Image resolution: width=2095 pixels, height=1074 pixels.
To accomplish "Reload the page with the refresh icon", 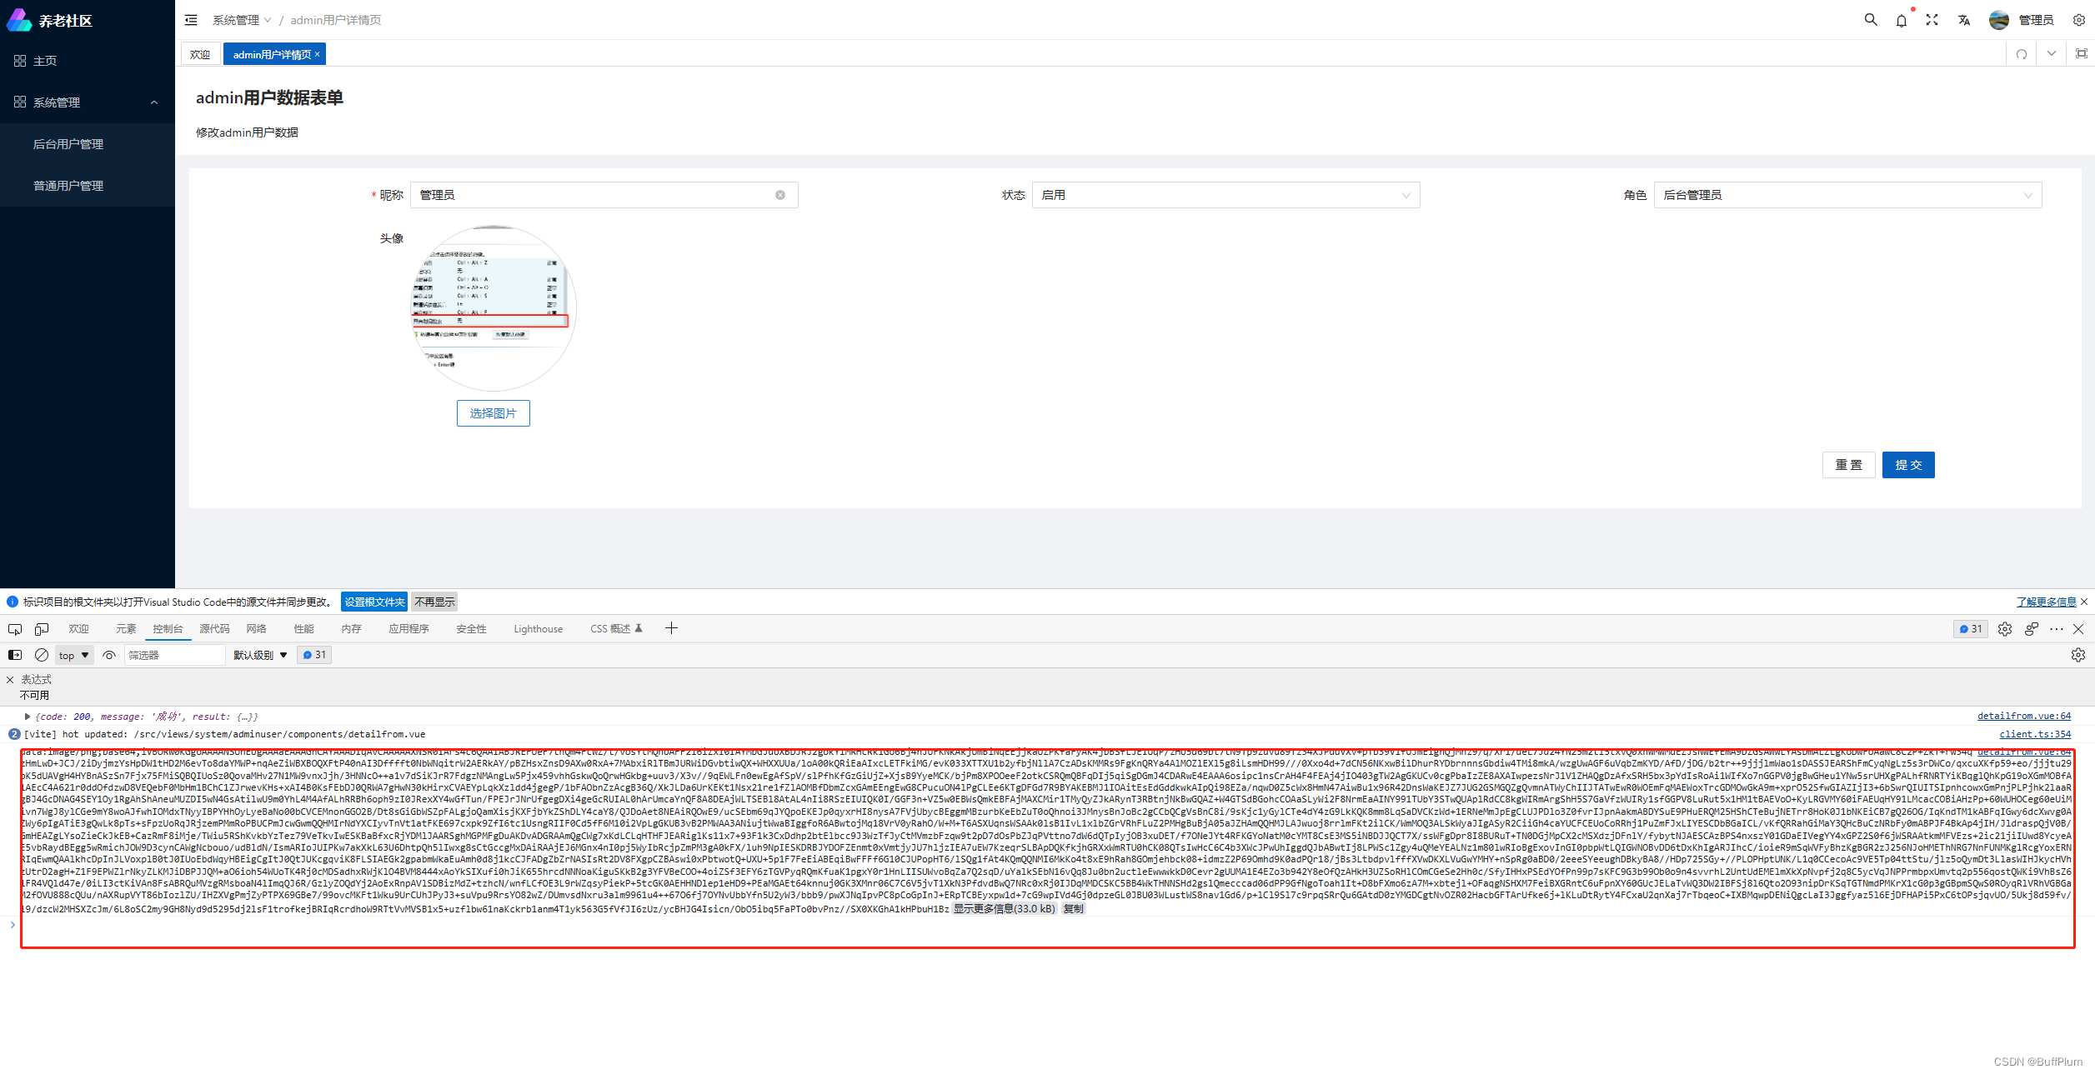I will coord(2022,53).
